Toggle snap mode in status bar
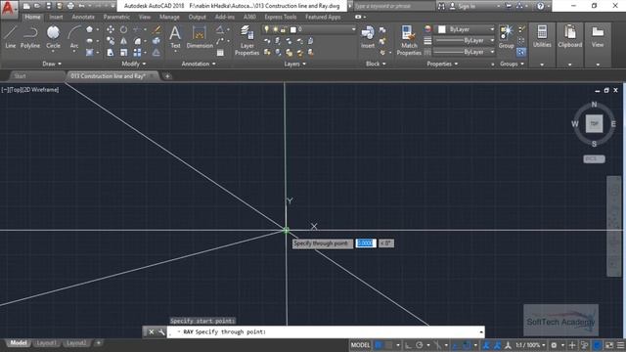Viewport: 626px width, 352px height. pos(389,345)
